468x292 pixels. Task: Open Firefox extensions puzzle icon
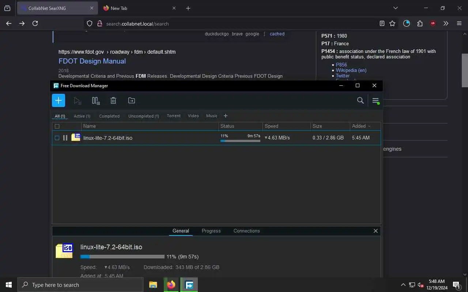point(420,23)
